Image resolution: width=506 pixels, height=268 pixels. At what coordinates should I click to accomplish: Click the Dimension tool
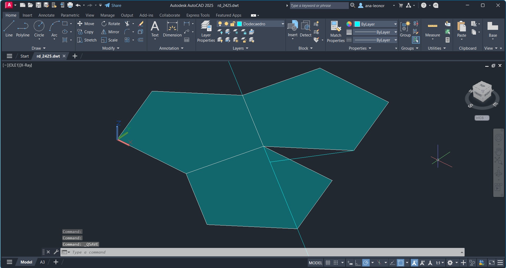pos(172,29)
